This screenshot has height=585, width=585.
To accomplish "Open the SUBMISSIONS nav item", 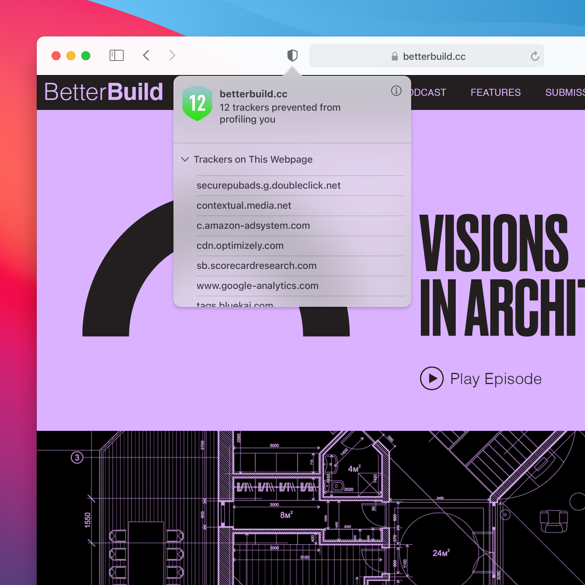I will pos(565,92).
